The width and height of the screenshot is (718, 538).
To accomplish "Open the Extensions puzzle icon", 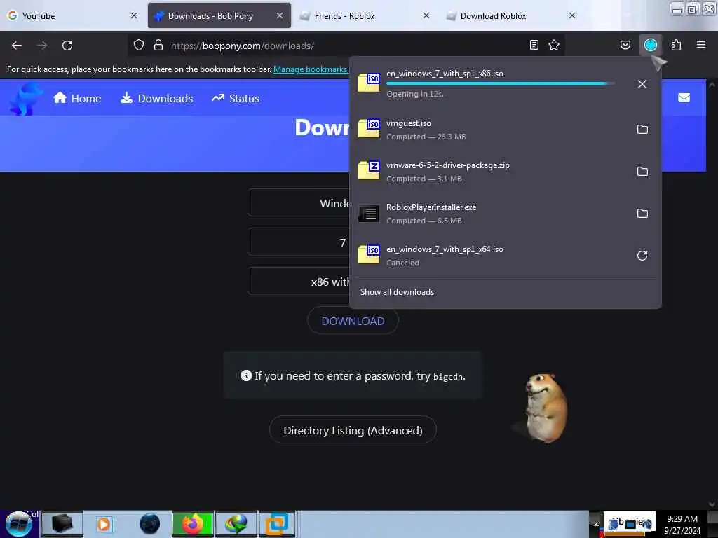I will (676, 46).
